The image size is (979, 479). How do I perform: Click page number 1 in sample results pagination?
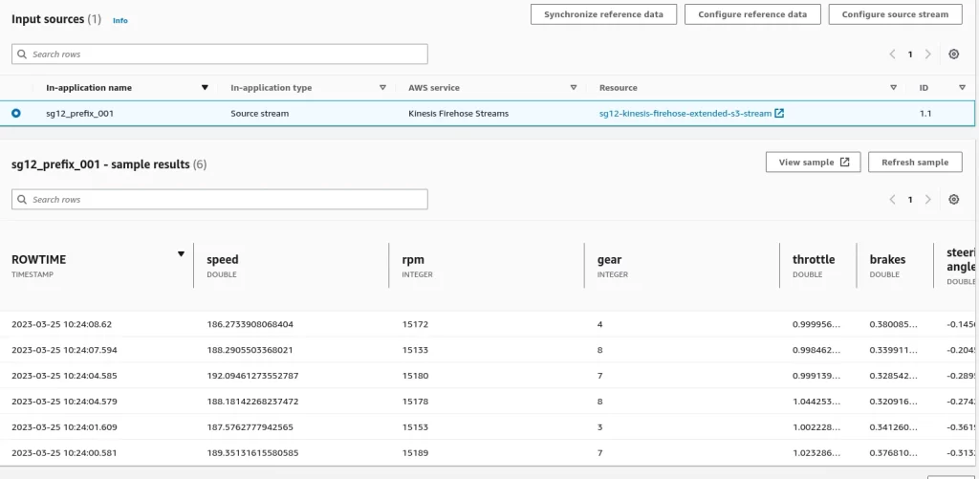(x=910, y=200)
